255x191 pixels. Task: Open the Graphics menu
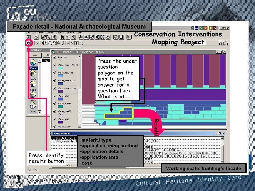60,32
